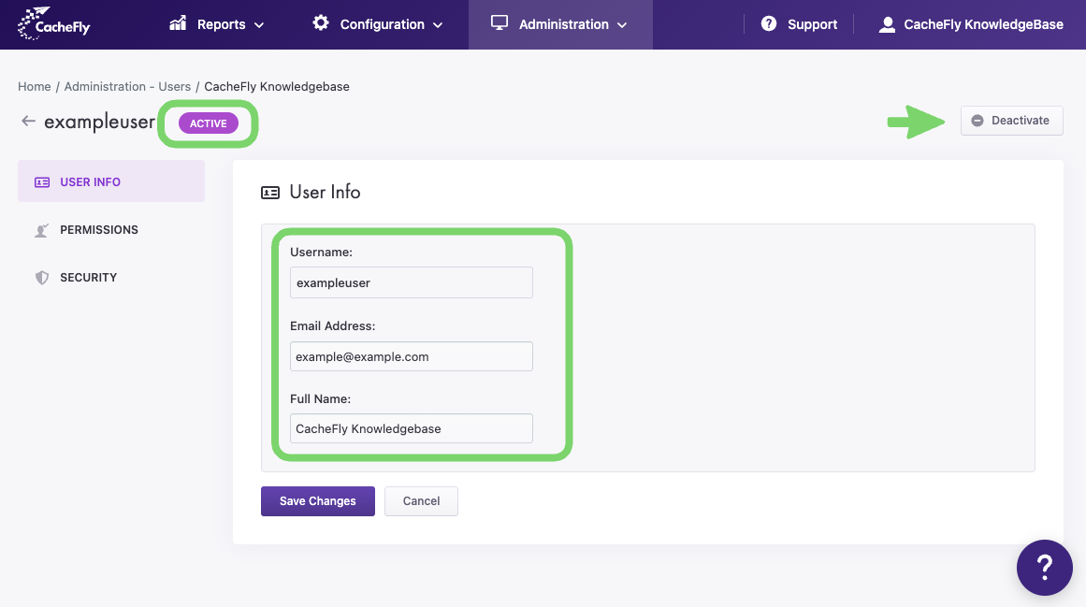Image resolution: width=1086 pixels, height=607 pixels.
Task: Click the ACTIVE status badge
Action: click(x=209, y=123)
